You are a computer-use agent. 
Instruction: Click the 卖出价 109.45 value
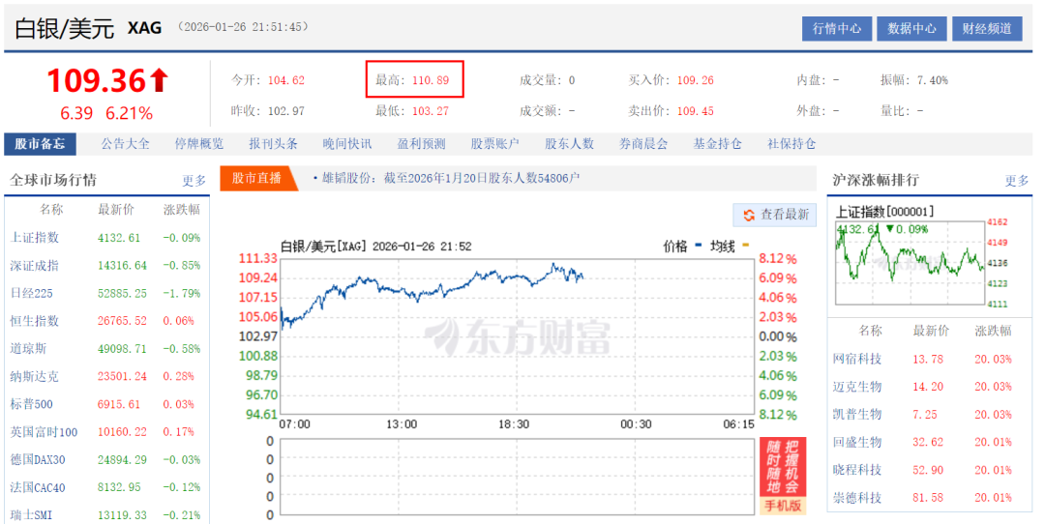pyautogui.click(x=696, y=111)
